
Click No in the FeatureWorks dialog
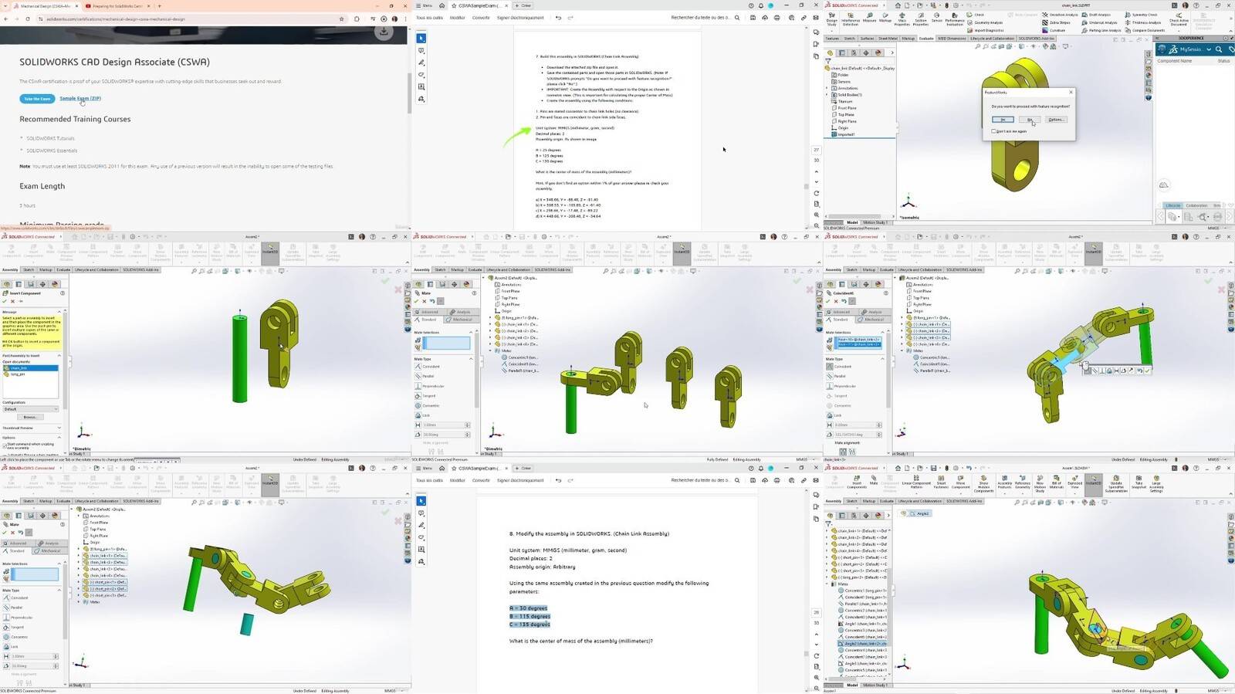pos(1029,119)
